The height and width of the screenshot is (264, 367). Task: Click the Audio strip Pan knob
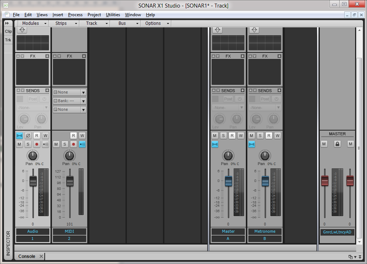pyautogui.click(x=33, y=155)
